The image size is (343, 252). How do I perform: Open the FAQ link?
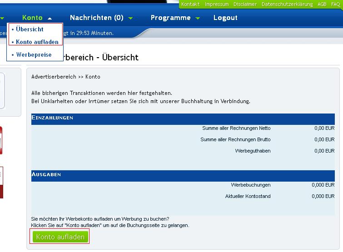pos(335,4)
